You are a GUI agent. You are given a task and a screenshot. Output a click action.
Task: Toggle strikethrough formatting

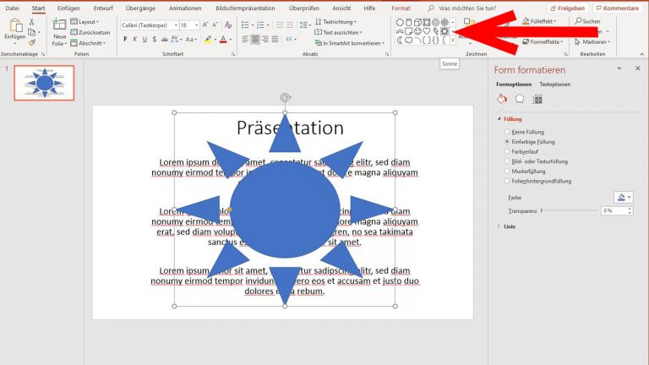pyautogui.click(x=164, y=40)
